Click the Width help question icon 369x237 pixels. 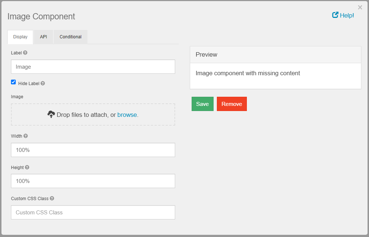click(x=26, y=136)
